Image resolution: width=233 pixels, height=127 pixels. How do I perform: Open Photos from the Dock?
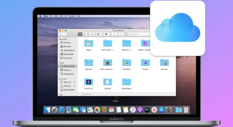click(97, 110)
